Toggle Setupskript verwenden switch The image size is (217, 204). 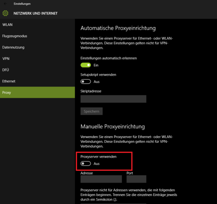point(86,82)
